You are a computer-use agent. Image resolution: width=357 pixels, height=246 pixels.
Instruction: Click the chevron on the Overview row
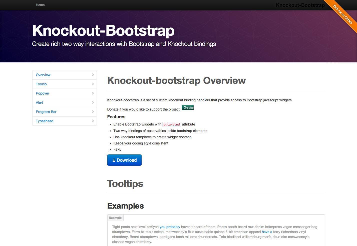93,75
